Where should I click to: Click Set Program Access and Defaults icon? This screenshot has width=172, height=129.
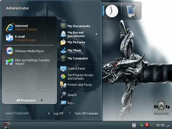point(63,77)
